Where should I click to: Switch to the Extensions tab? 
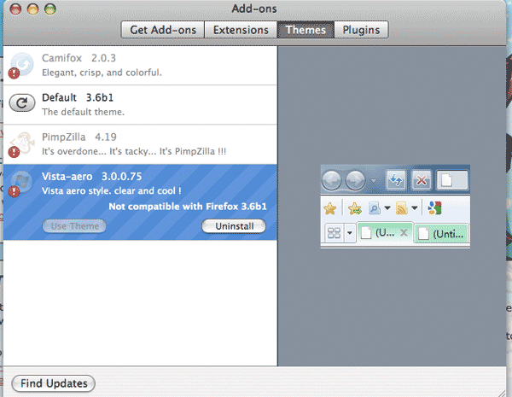click(241, 30)
